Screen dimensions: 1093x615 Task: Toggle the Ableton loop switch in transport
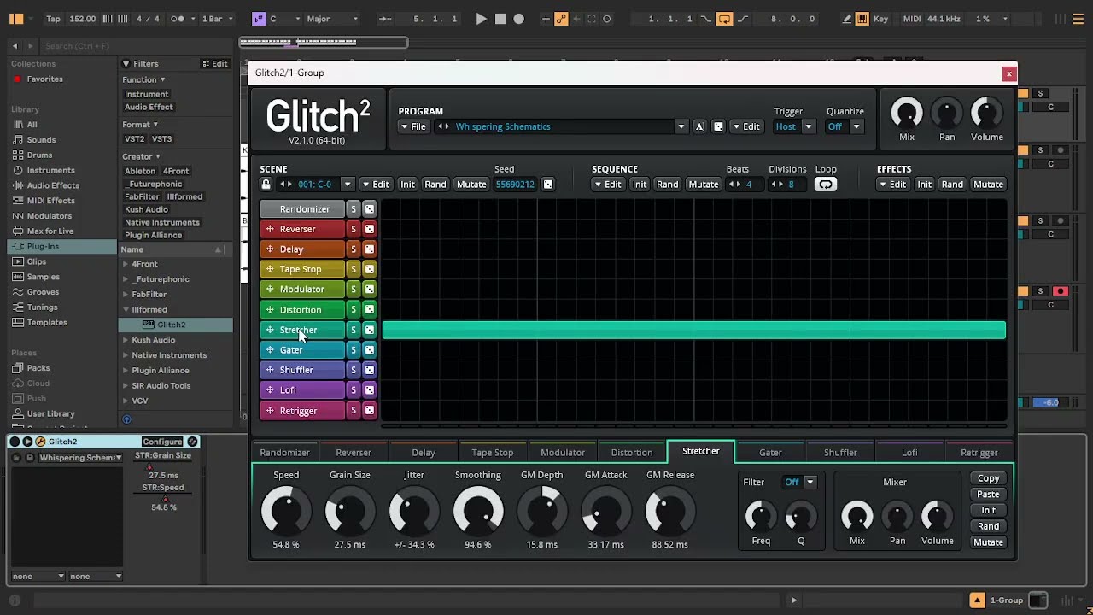coord(724,19)
